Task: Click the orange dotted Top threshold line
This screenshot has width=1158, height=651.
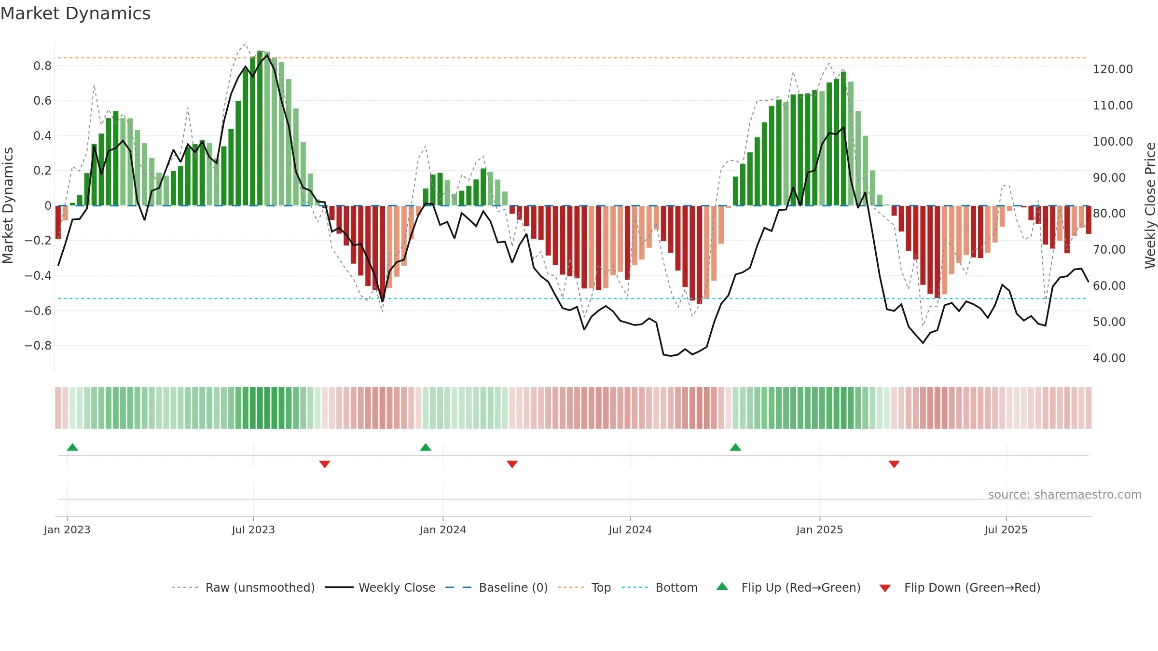Action: click(572, 58)
